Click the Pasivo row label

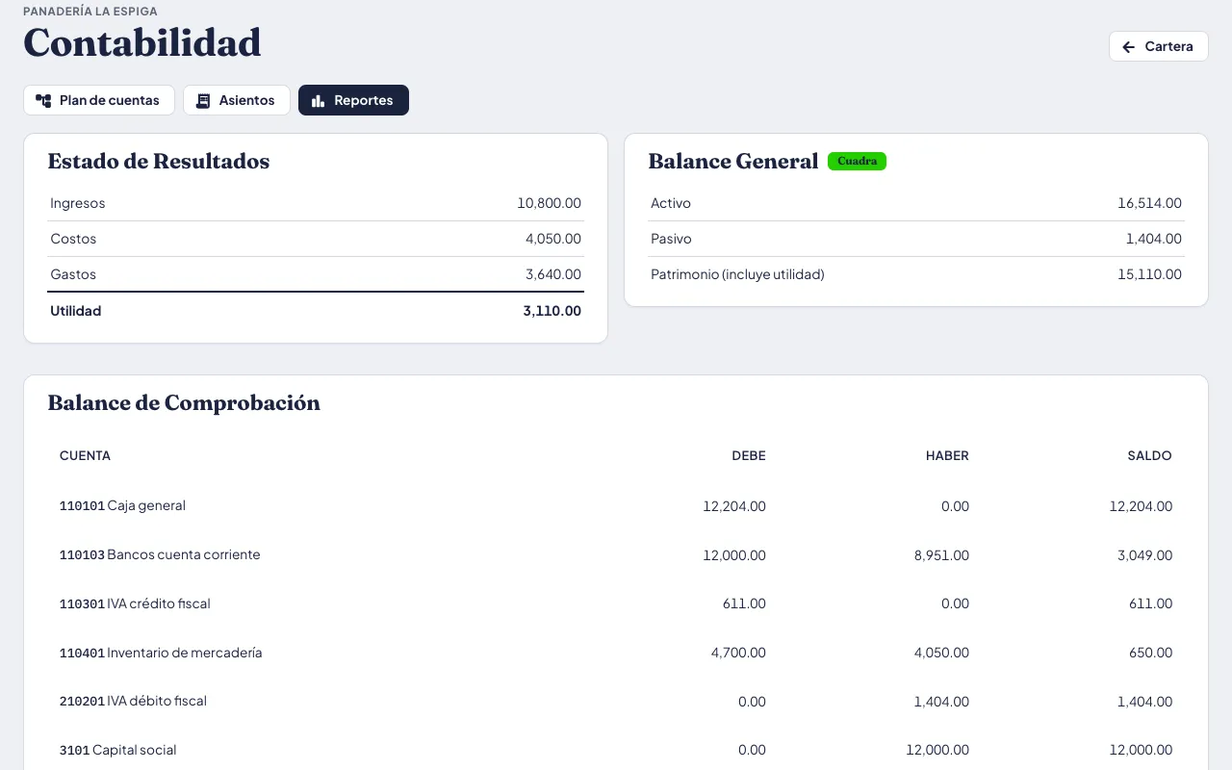click(671, 239)
